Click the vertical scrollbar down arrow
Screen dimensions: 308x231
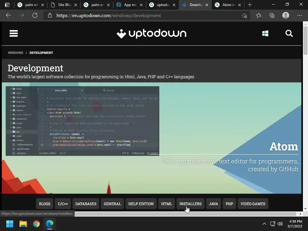tap(305, 209)
